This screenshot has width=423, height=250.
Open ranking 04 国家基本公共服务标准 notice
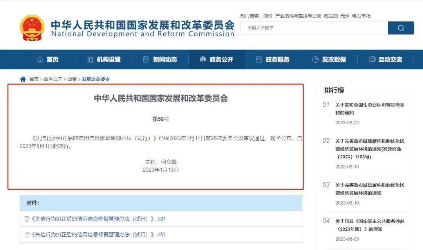coord(370,225)
